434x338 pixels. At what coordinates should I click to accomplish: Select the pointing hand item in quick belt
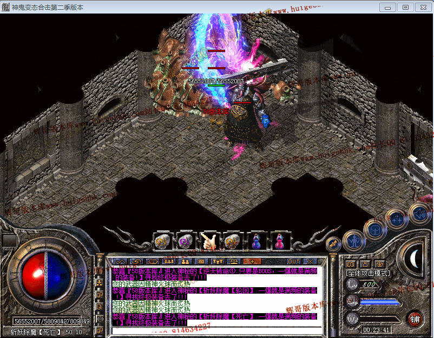click(209, 241)
